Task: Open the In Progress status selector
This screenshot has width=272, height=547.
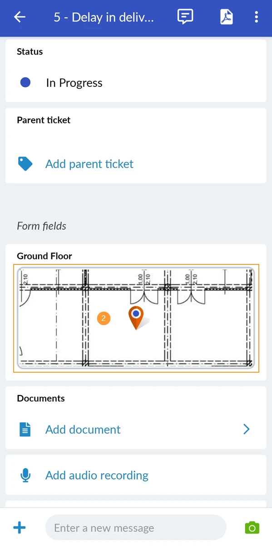Action: pyautogui.click(x=136, y=83)
